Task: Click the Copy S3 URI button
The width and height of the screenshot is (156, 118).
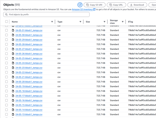Action: 95,5
